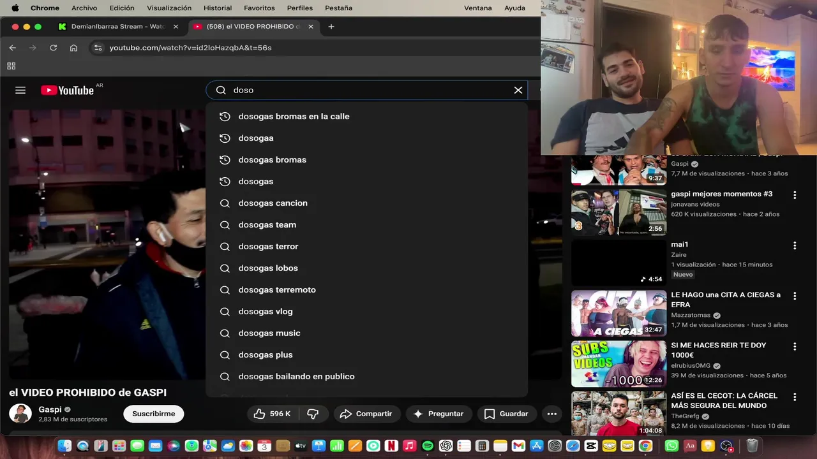Select suggestion 'dosogas terror'

(x=367, y=246)
